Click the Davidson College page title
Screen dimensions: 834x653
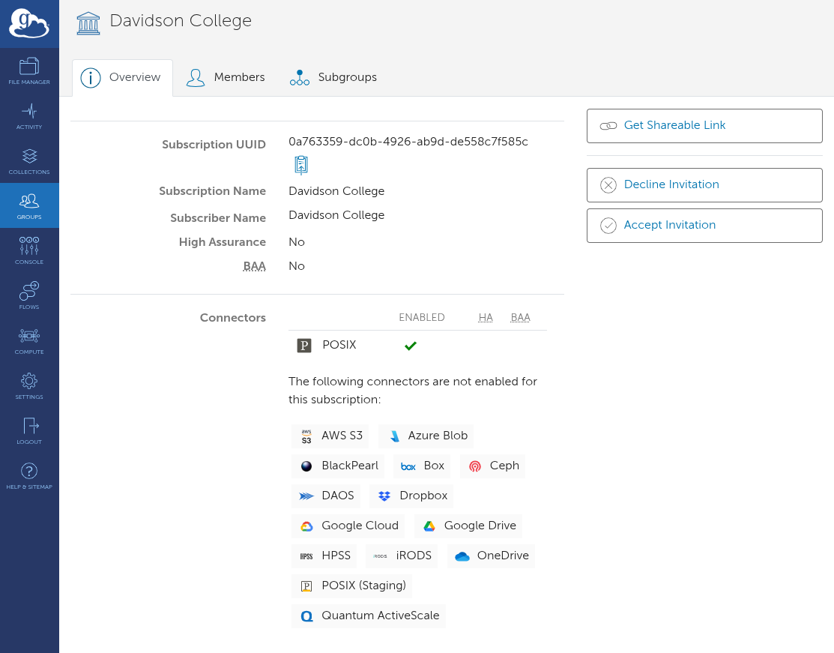(x=181, y=21)
